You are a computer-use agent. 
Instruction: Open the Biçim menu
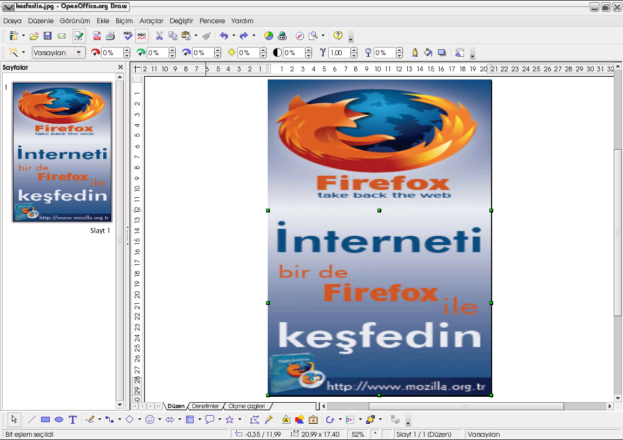[124, 21]
